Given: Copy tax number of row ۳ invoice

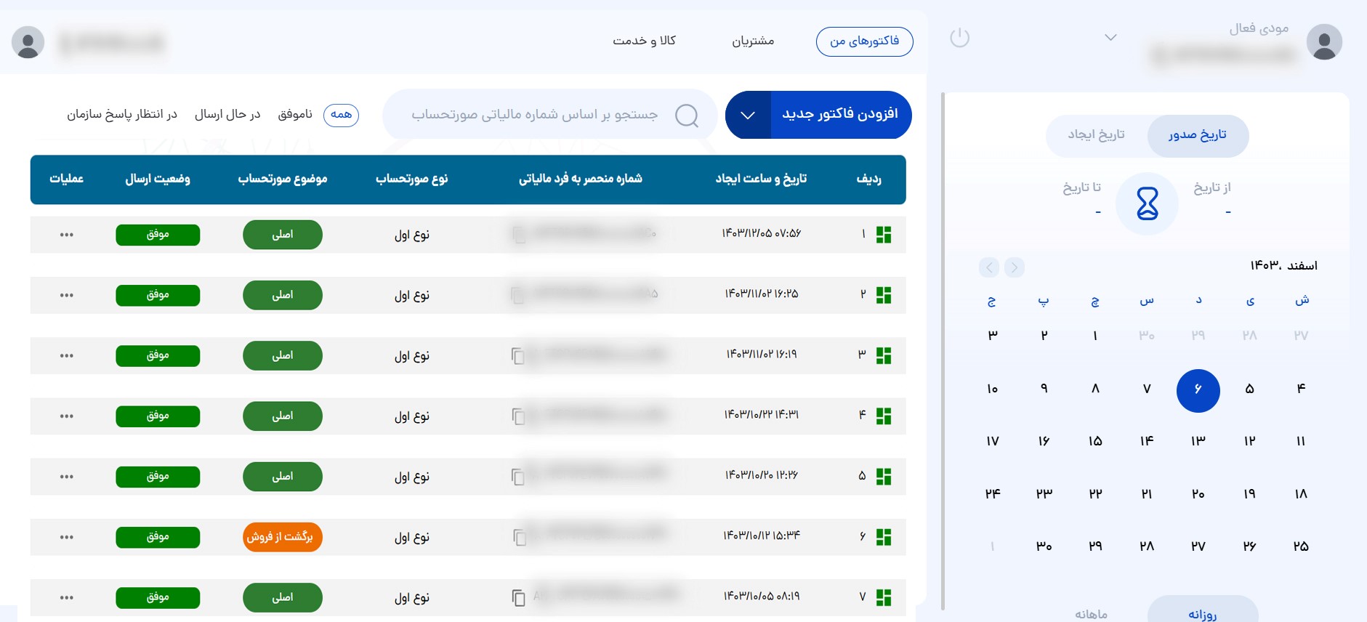Looking at the screenshot, I should 518,355.
